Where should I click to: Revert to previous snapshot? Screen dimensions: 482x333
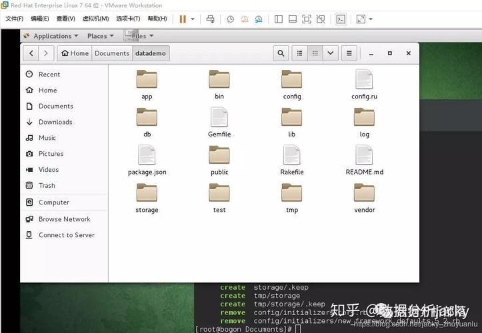click(x=245, y=19)
